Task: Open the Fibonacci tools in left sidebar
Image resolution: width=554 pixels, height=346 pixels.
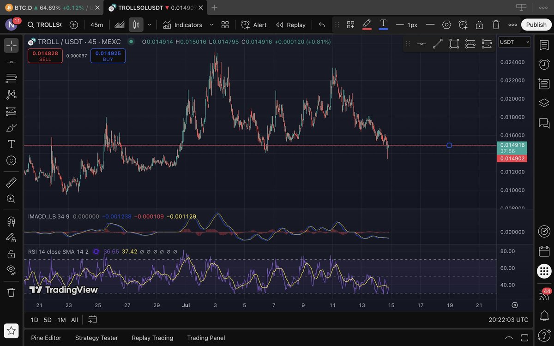Action: pyautogui.click(x=12, y=78)
